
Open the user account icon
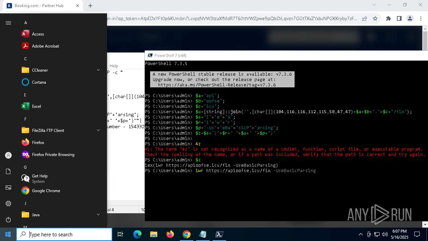(8, 155)
